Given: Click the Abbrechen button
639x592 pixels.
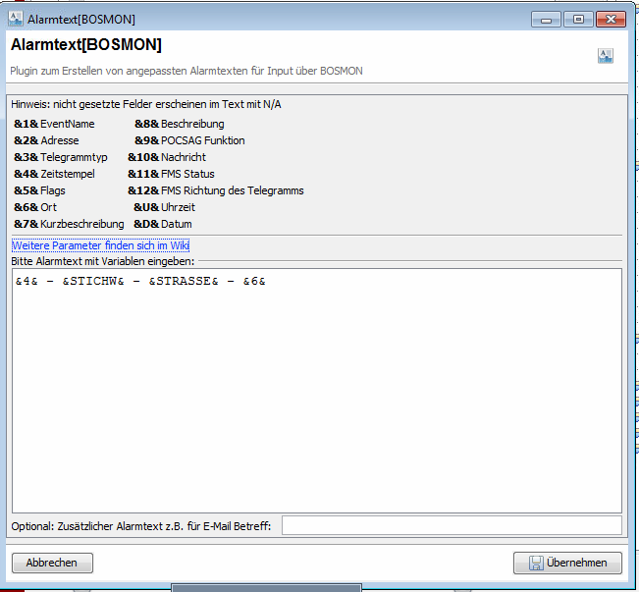Looking at the screenshot, I should point(52,563).
